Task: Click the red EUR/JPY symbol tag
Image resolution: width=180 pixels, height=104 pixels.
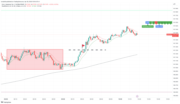Action: coord(169,34)
